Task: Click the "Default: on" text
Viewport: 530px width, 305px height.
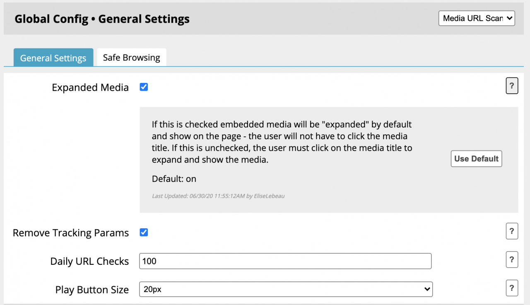Action: [x=174, y=179]
